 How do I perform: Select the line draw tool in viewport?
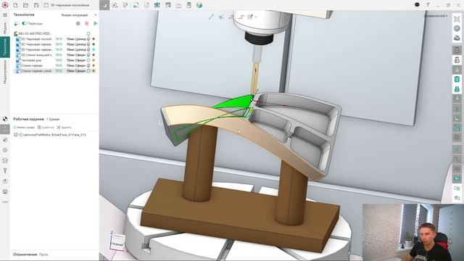(x=211, y=17)
